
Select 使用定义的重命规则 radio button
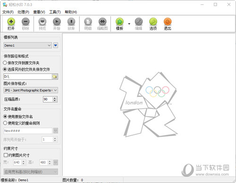(x=5, y=123)
